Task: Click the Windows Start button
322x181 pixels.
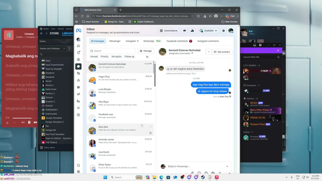Action: (105, 177)
